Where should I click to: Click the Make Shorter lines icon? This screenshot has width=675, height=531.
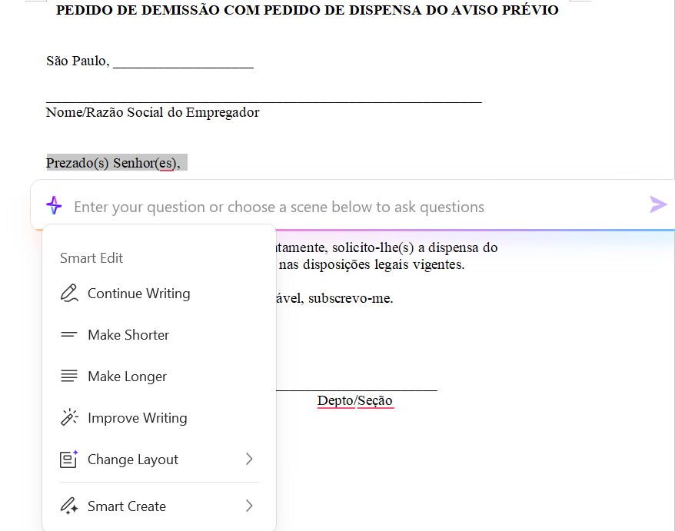click(x=69, y=334)
